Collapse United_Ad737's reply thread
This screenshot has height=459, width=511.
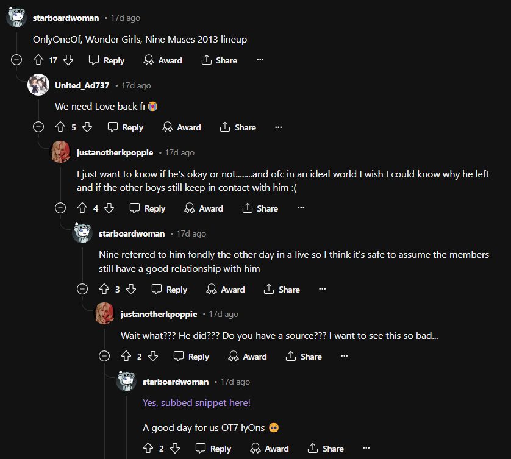[x=38, y=127]
